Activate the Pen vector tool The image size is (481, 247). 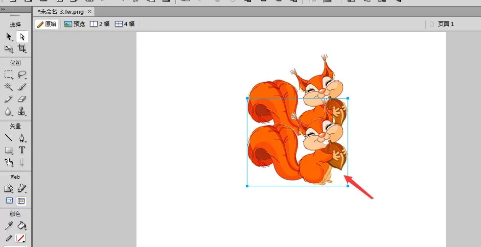click(x=22, y=138)
